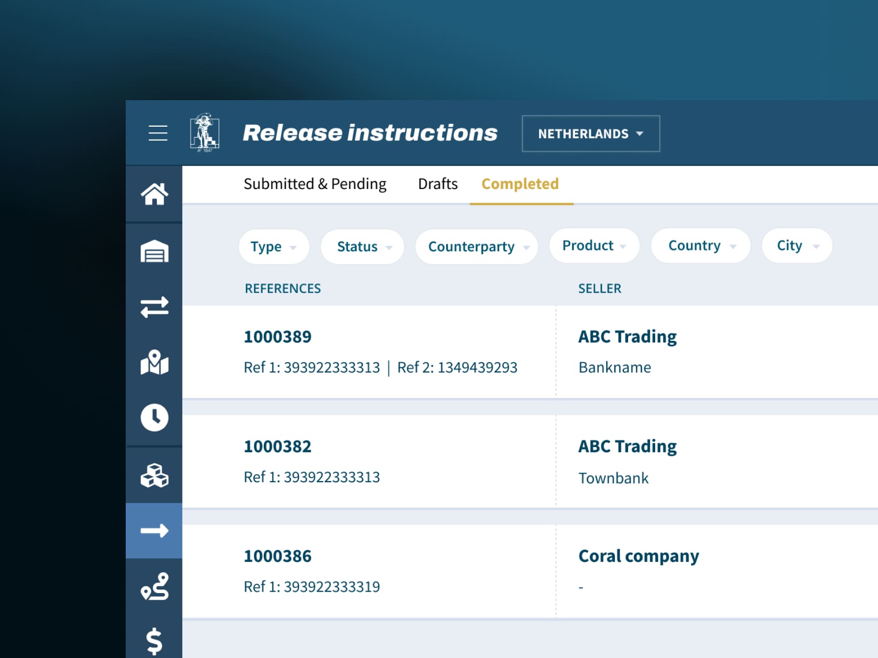Open the warehouse icon in sidebar
Image resolution: width=878 pixels, height=658 pixels.
pos(154,251)
